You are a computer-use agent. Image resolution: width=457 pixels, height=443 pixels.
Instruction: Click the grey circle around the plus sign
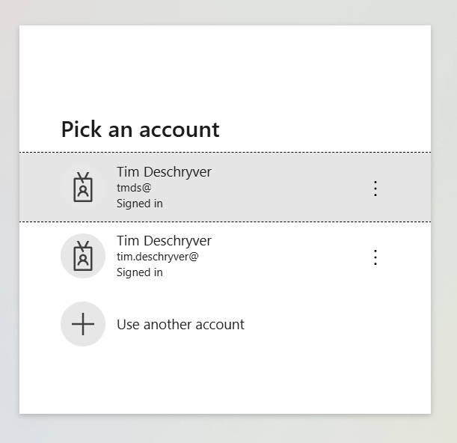[83, 324]
